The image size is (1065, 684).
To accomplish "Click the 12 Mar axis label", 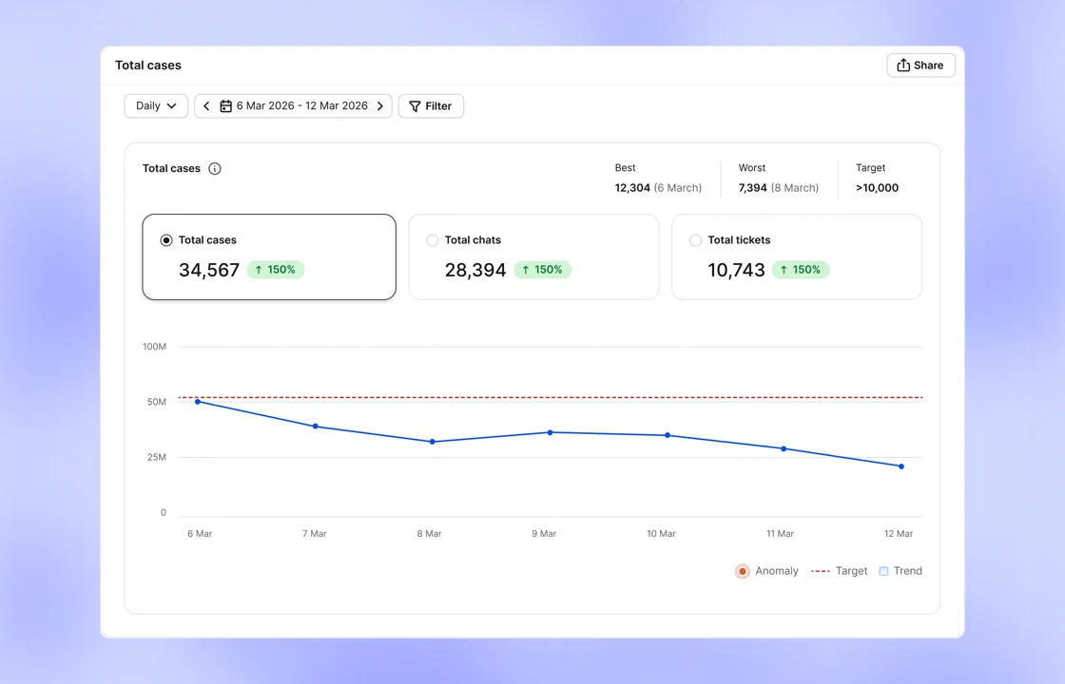I will click(899, 534).
